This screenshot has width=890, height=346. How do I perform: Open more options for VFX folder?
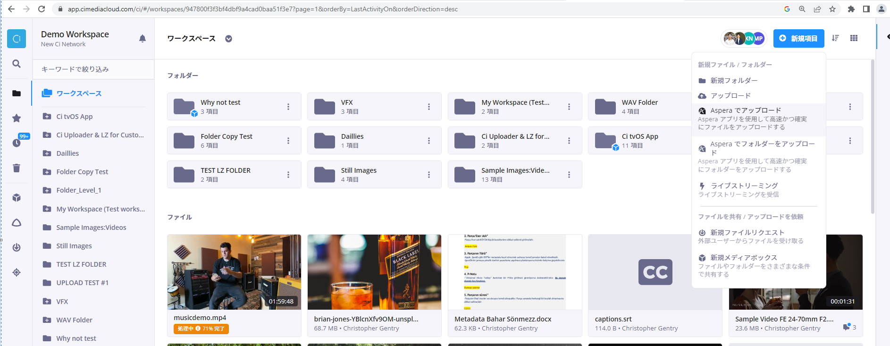pyautogui.click(x=429, y=107)
